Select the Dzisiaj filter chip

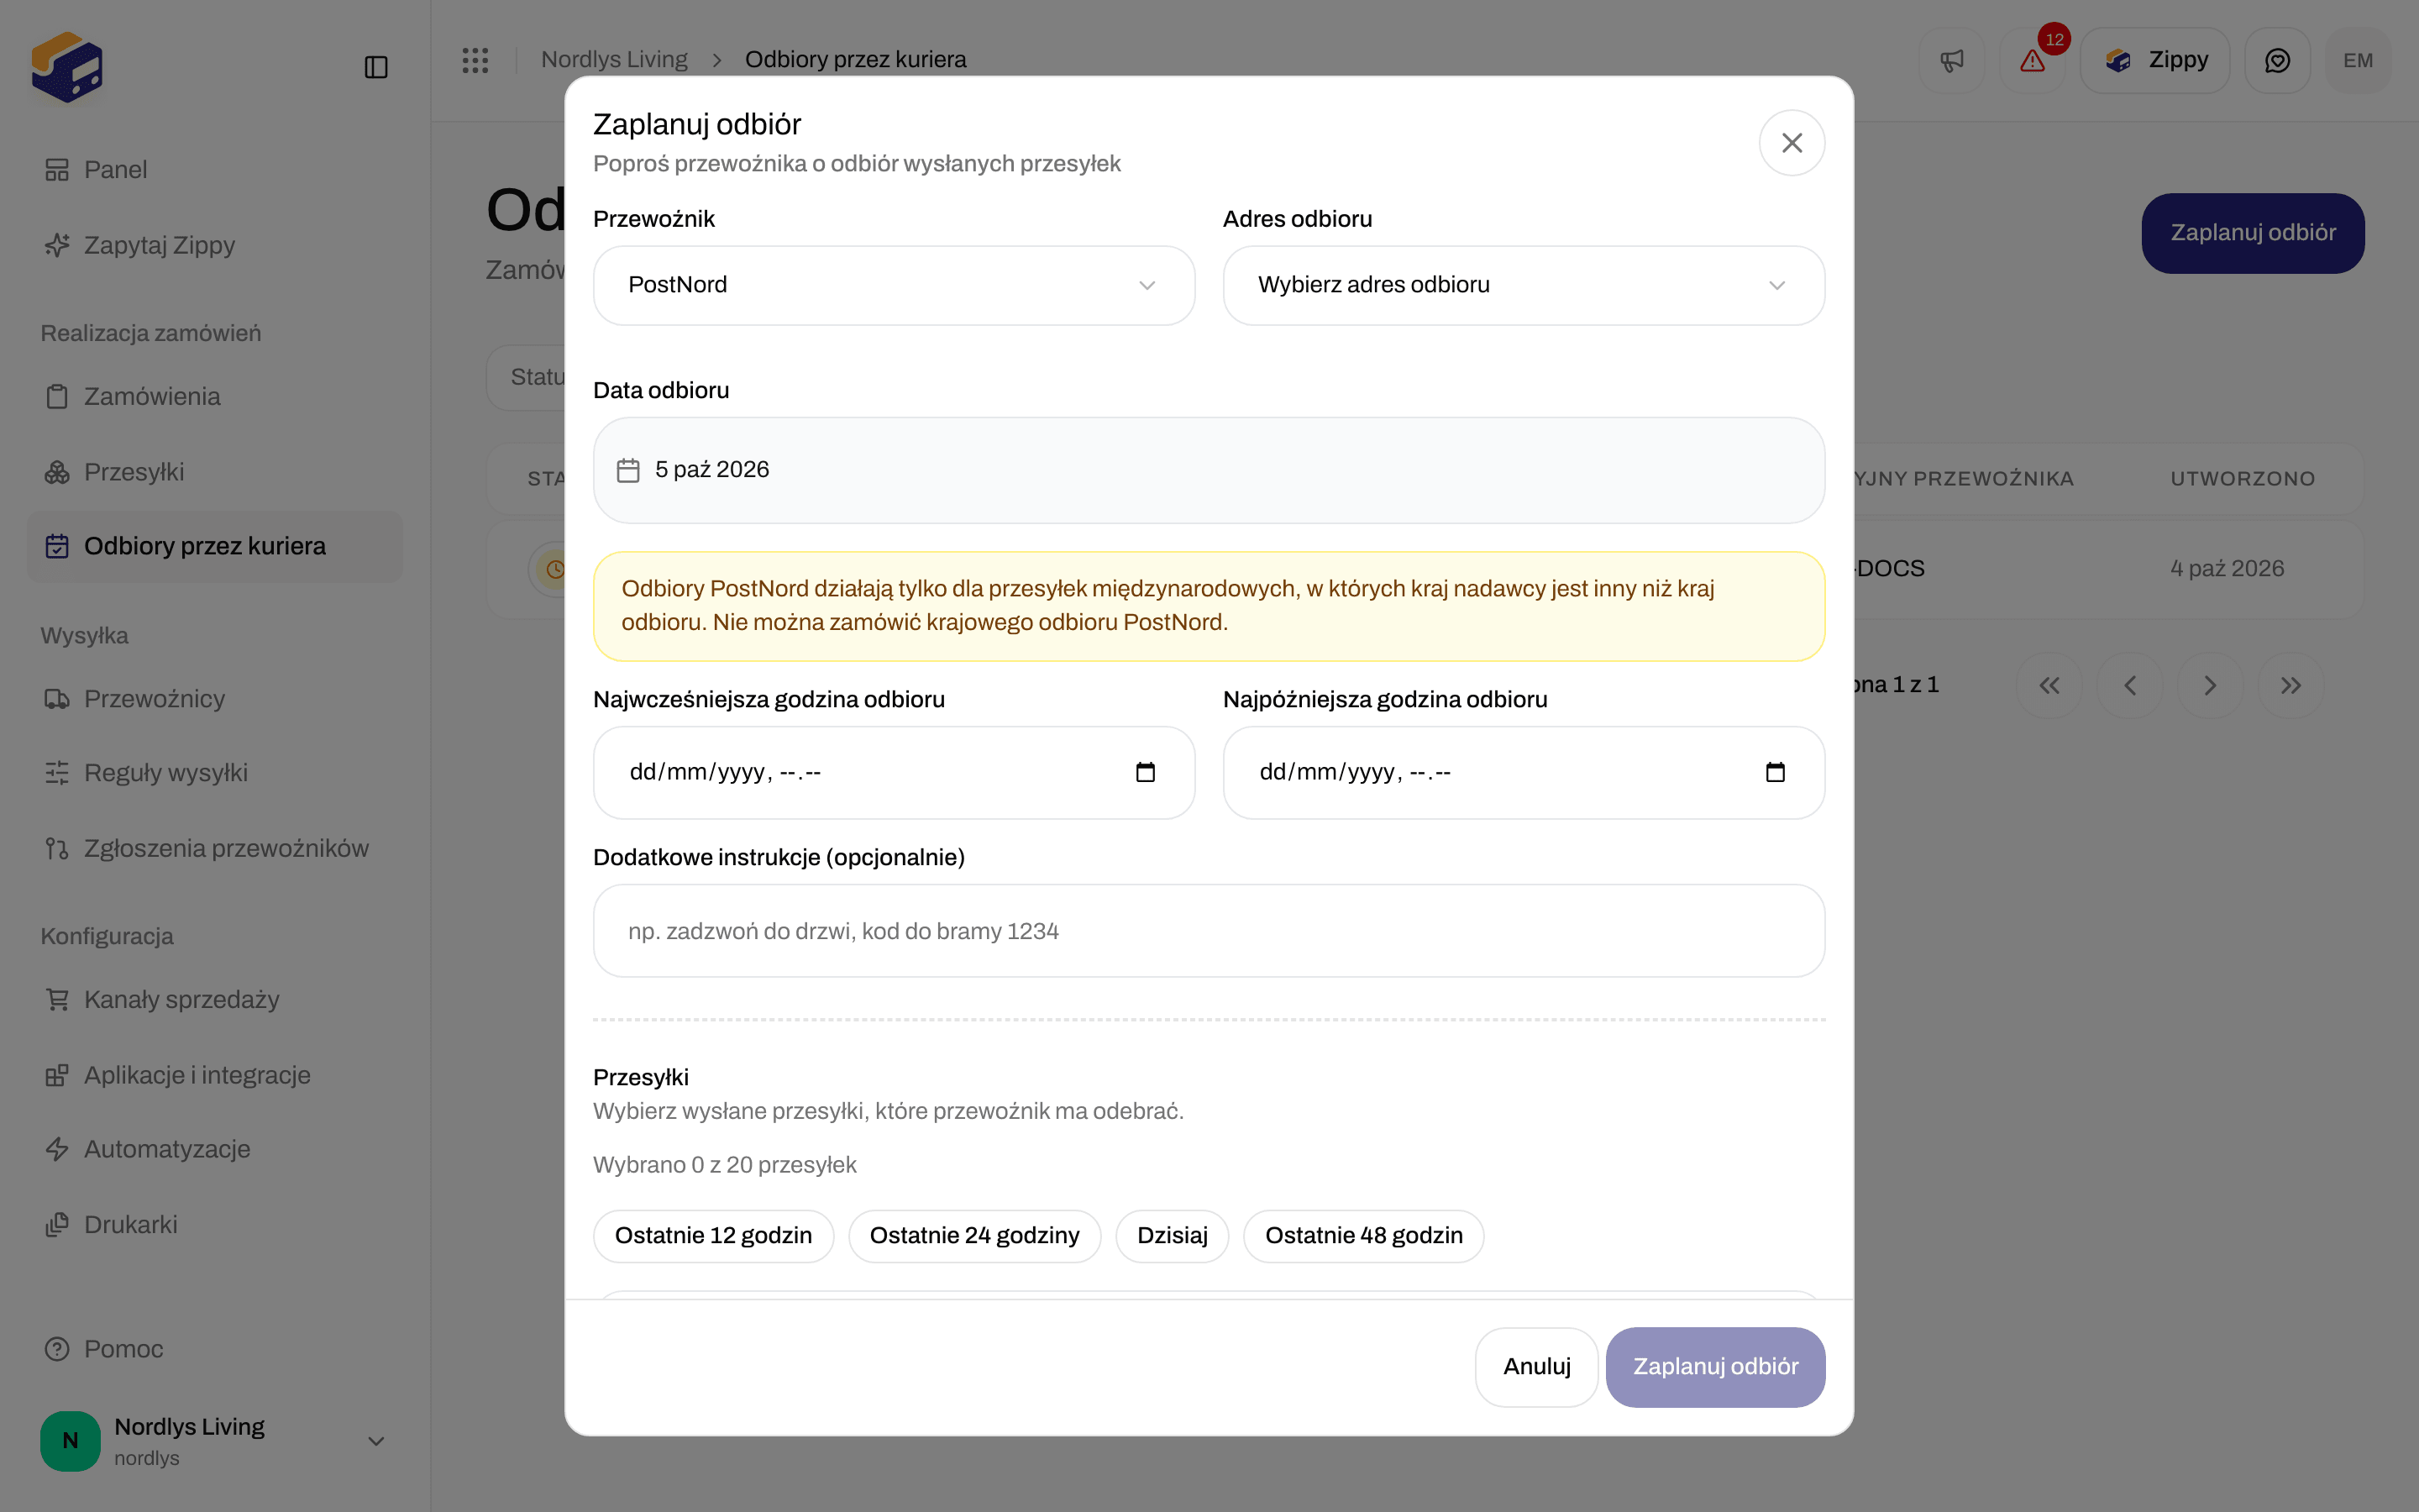coord(1172,1236)
